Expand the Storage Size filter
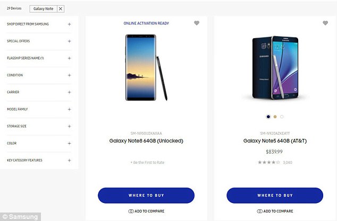Viewport: 337px width, 221px height. pos(69,126)
